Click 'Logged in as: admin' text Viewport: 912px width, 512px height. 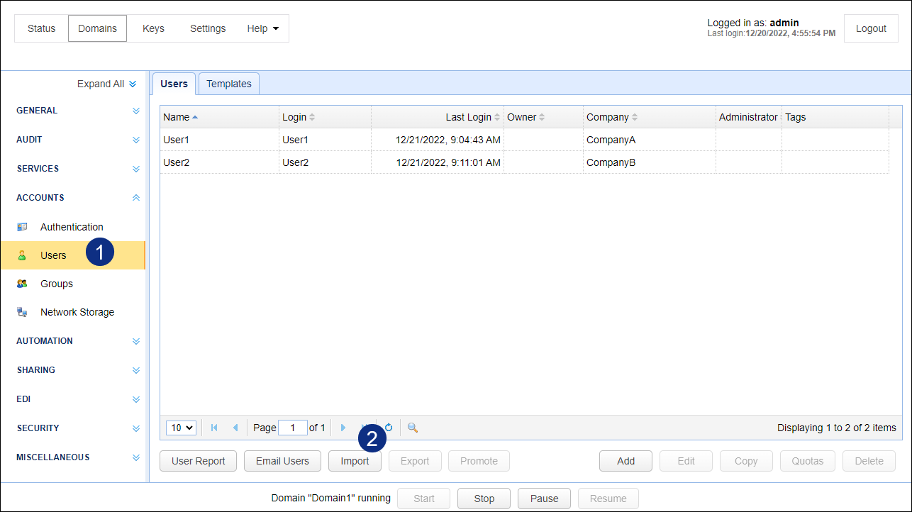pos(753,23)
